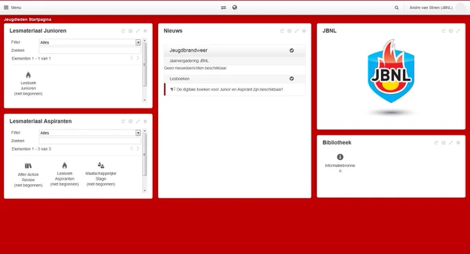Click Aspiranten widget scrollbar up arrow

144,131
